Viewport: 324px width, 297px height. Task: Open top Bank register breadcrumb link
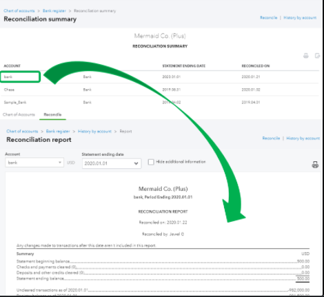54,11
